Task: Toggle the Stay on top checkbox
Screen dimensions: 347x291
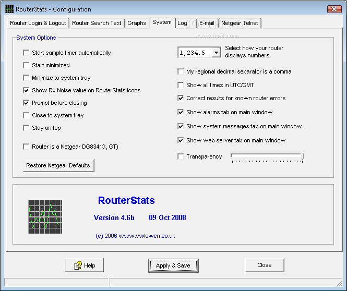Action: point(26,128)
